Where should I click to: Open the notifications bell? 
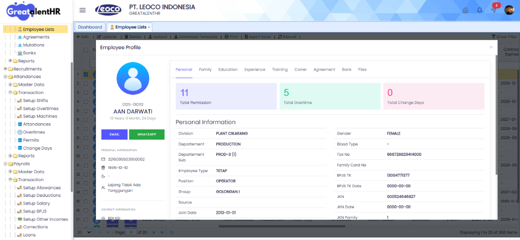(479, 10)
